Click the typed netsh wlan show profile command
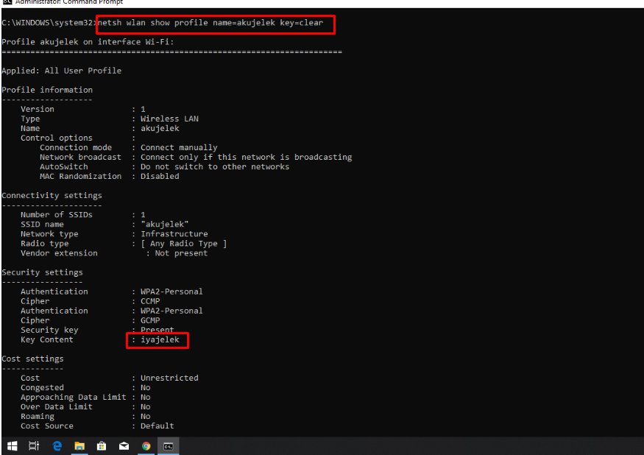Viewport: 644px width, 455px height. (x=210, y=23)
